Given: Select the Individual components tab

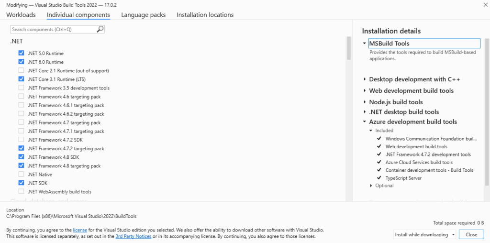Looking at the screenshot, I should click(x=78, y=15).
